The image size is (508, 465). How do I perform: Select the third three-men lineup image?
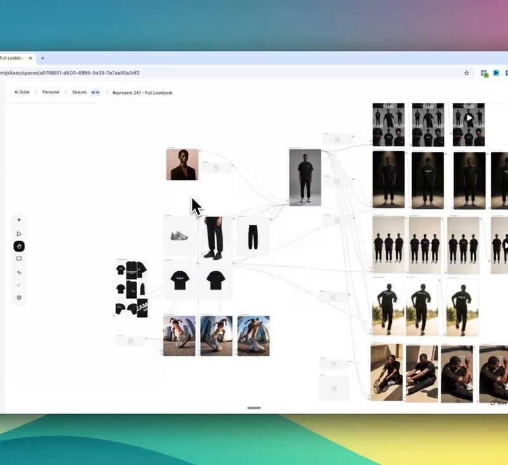[463, 246]
